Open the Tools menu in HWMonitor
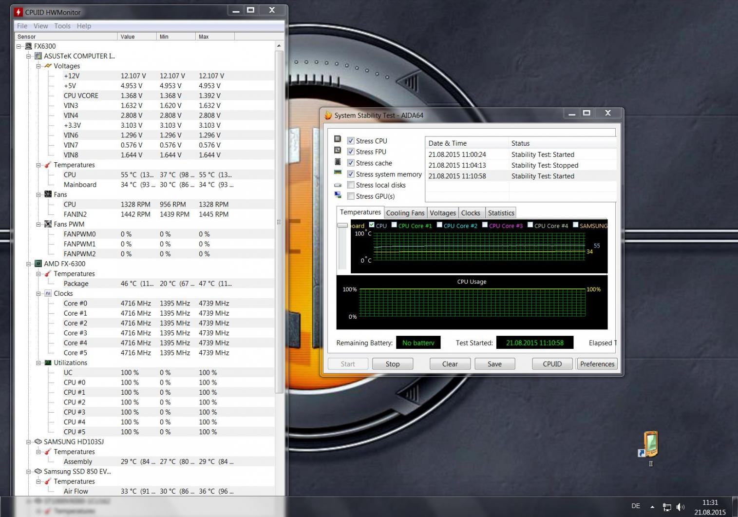 coord(62,26)
